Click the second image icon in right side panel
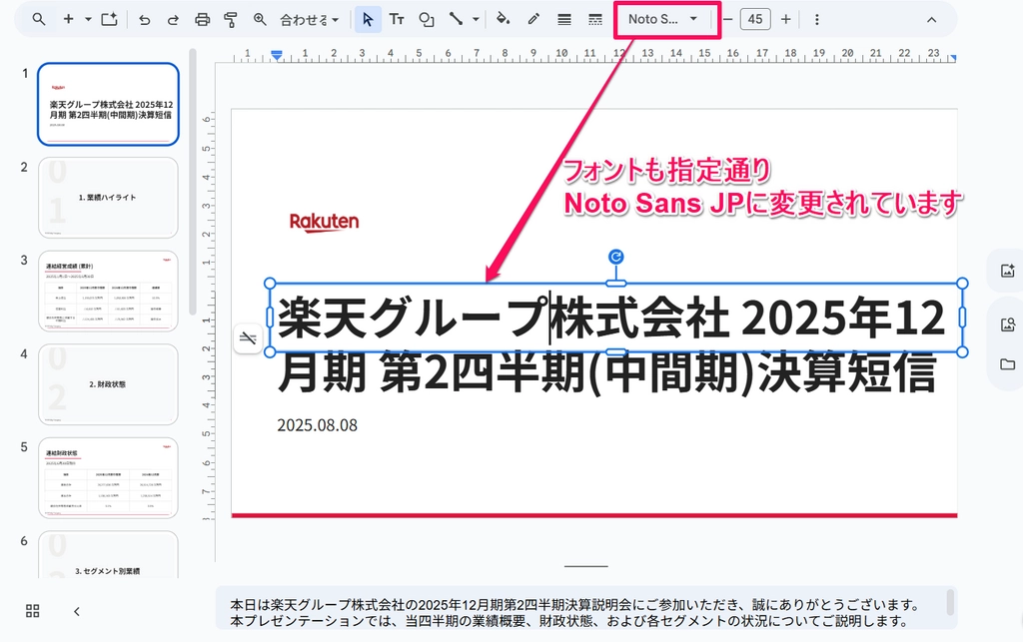 1008,323
